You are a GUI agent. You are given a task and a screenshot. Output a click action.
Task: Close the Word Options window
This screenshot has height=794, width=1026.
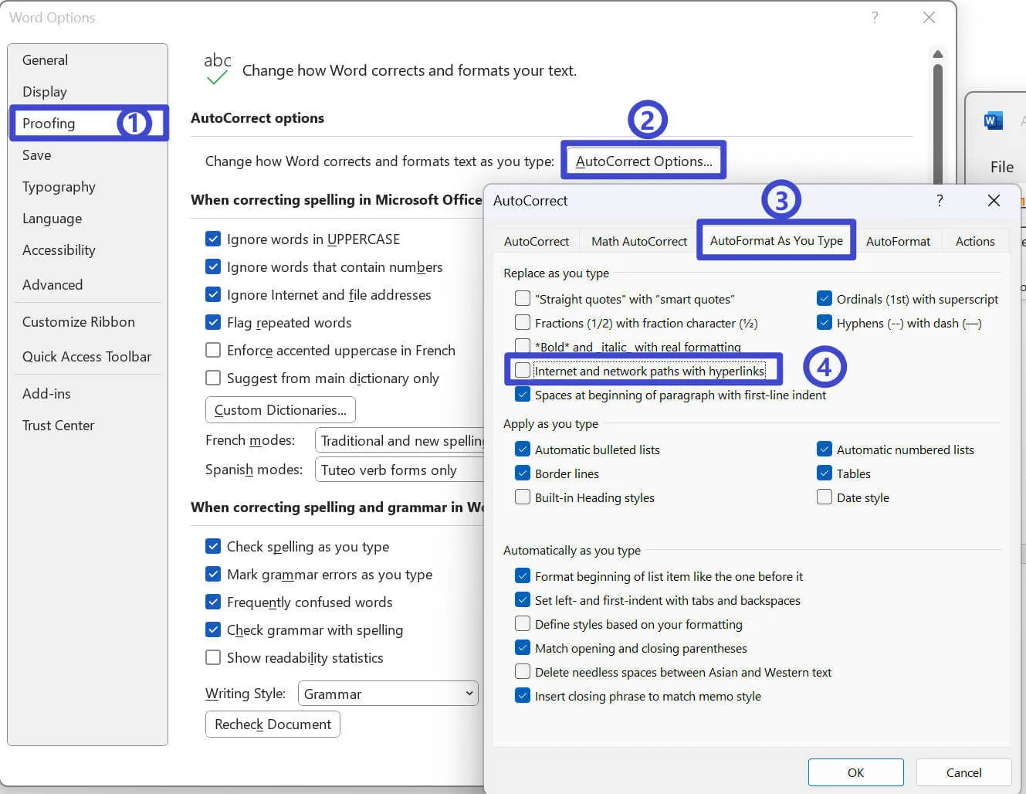point(929,17)
